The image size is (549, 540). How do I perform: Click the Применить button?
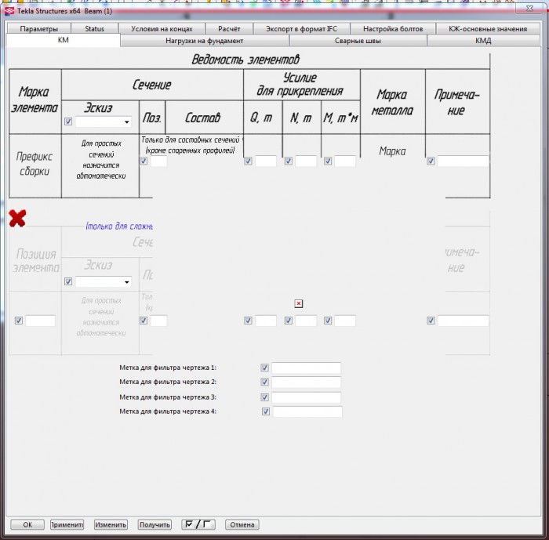67,524
